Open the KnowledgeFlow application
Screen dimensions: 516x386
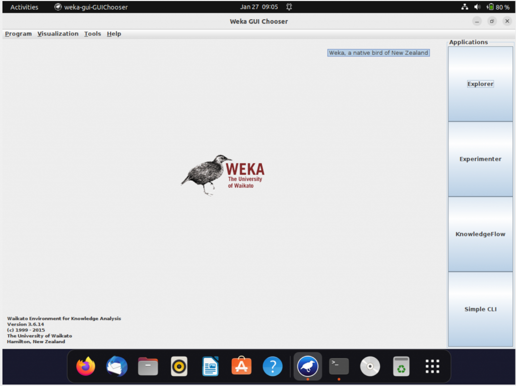pos(480,234)
